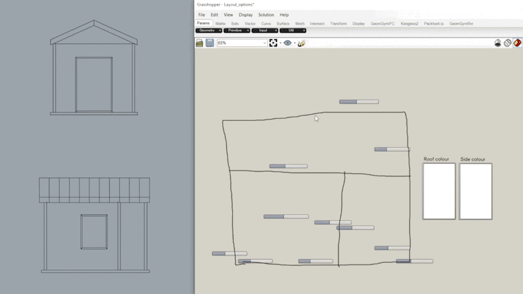The height and width of the screenshot is (294, 523).
Task: Open dropdown arrow beside the eye icon
Action: [x=295, y=43]
